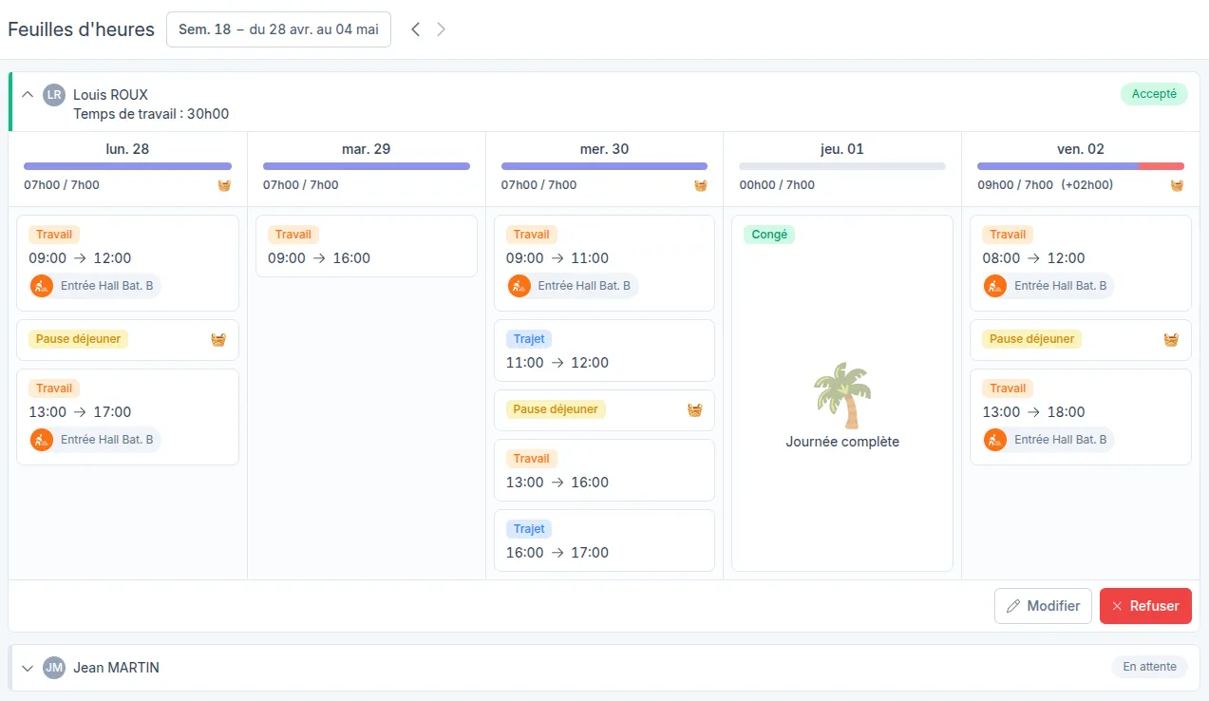Open Friday Travail 13:00 → 18:00 entry
Screen dimensions: 1209x701
1081,417
